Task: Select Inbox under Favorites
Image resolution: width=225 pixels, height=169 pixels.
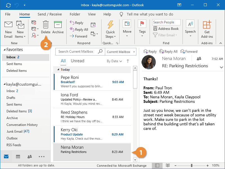Action: point(26,57)
